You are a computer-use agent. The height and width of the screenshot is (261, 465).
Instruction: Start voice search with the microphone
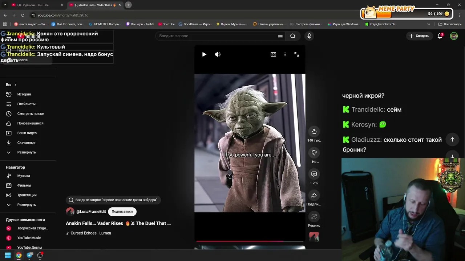[309, 36]
